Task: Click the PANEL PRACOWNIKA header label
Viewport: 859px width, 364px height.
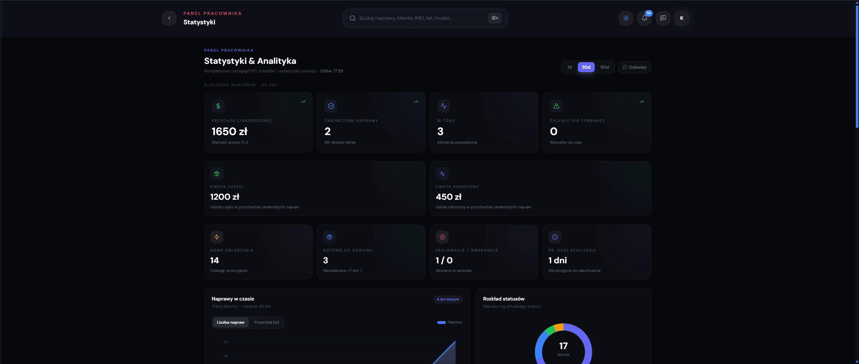Action: 212,13
